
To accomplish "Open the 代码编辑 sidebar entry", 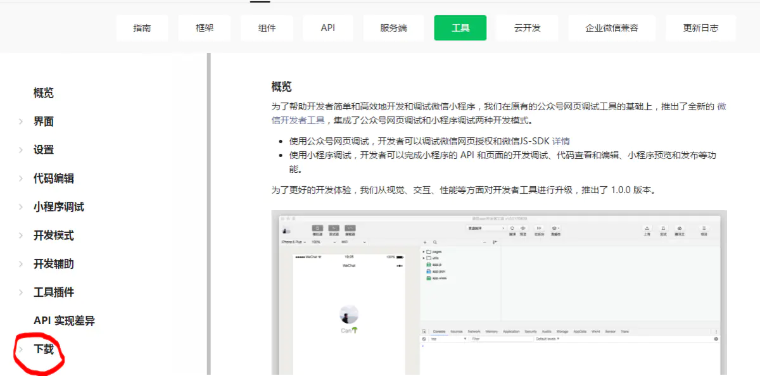I will coord(54,179).
